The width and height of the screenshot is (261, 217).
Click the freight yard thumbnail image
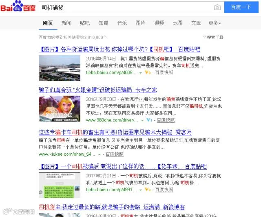point(60,68)
